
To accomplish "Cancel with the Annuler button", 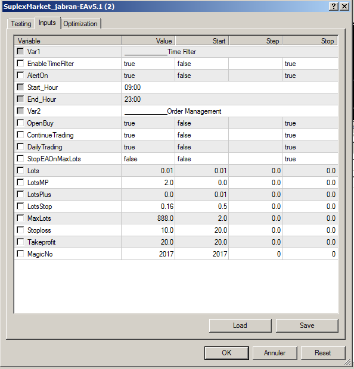I will (275, 353).
